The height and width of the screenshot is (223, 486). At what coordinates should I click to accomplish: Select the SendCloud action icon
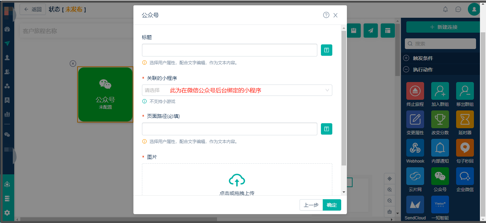(x=415, y=205)
